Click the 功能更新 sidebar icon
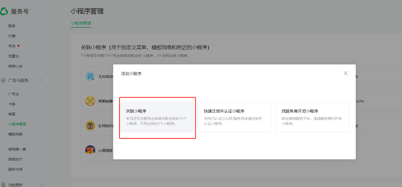The width and height of the screenshot is (402, 187). 3,185
